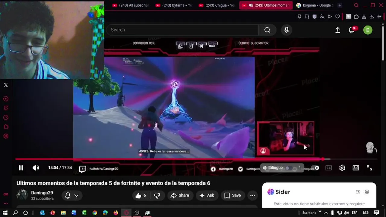Open more actions three-dot button
The width and height of the screenshot is (386, 217).
(253, 195)
